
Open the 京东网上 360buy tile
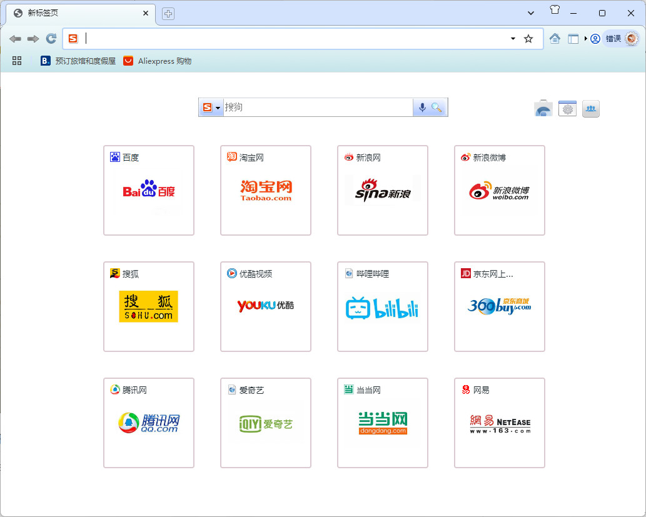coord(500,306)
